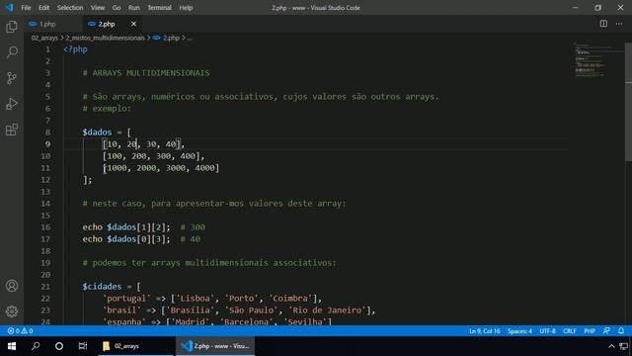Image resolution: width=632 pixels, height=356 pixels.
Task: Open the Source Control view
Action: point(12,78)
